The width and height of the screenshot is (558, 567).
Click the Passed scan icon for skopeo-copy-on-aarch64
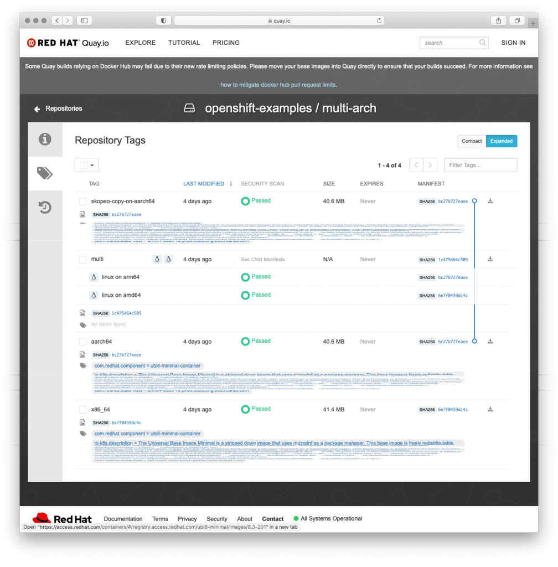click(x=245, y=201)
